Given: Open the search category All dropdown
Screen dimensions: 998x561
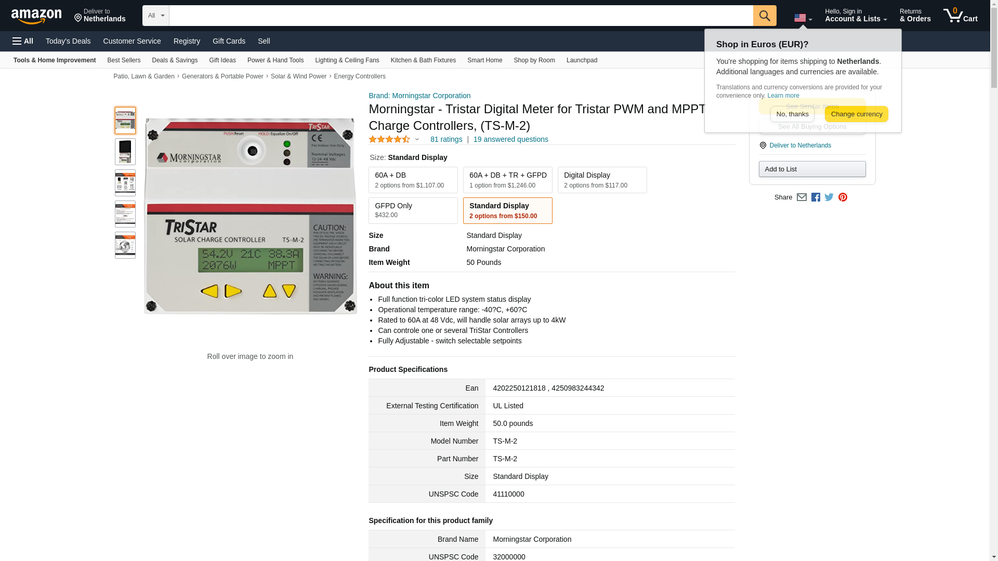Looking at the screenshot, I should (155, 16).
